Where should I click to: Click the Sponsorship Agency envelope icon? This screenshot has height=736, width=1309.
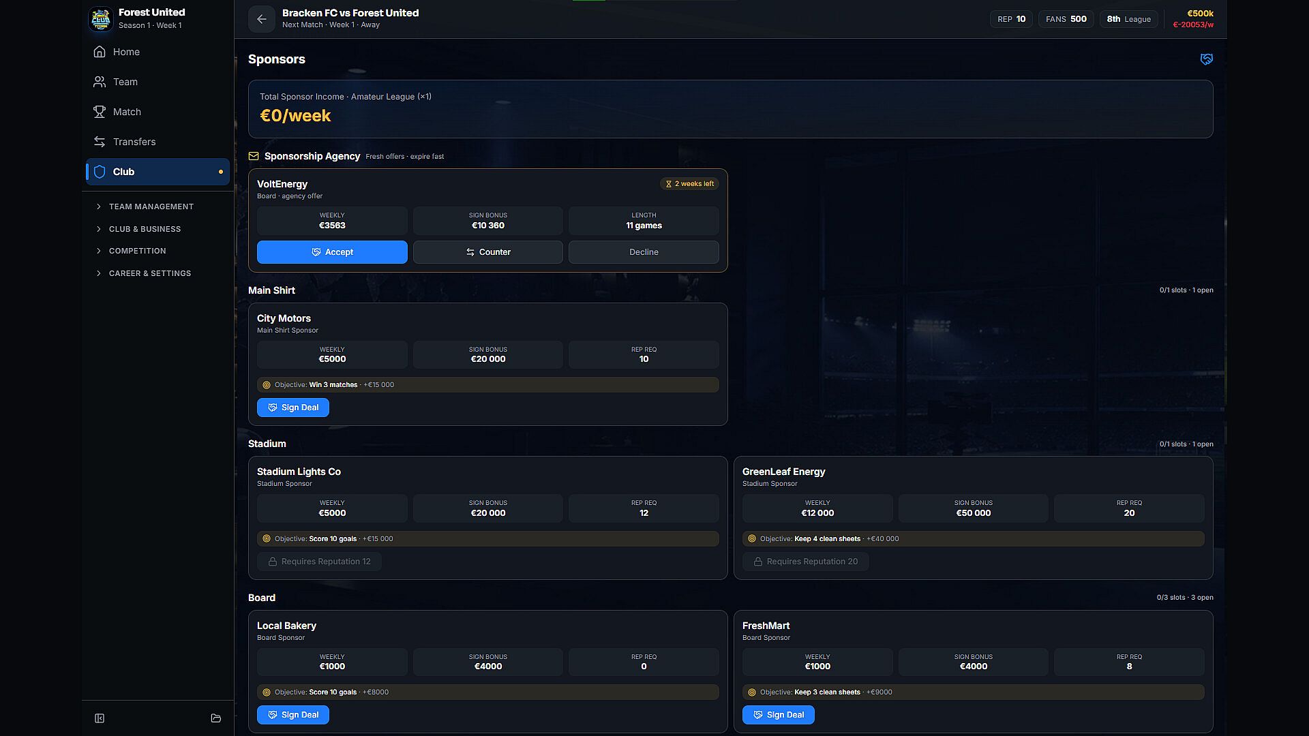coord(254,156)
